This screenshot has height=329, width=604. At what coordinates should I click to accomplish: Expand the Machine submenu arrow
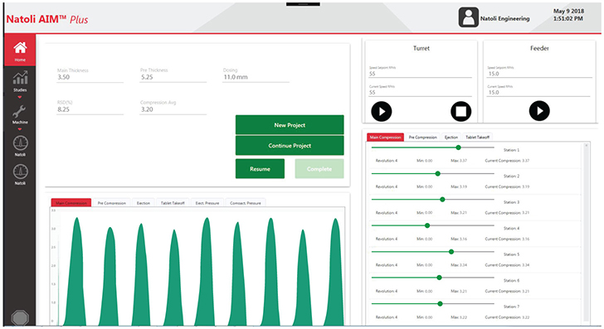tap(20, 129)
